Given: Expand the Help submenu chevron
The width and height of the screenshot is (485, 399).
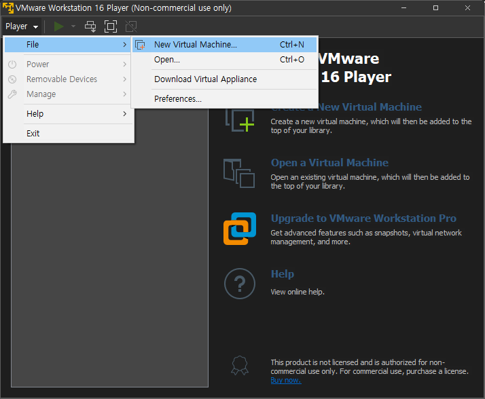Looking at the screenshot, I should coord(125,114).
